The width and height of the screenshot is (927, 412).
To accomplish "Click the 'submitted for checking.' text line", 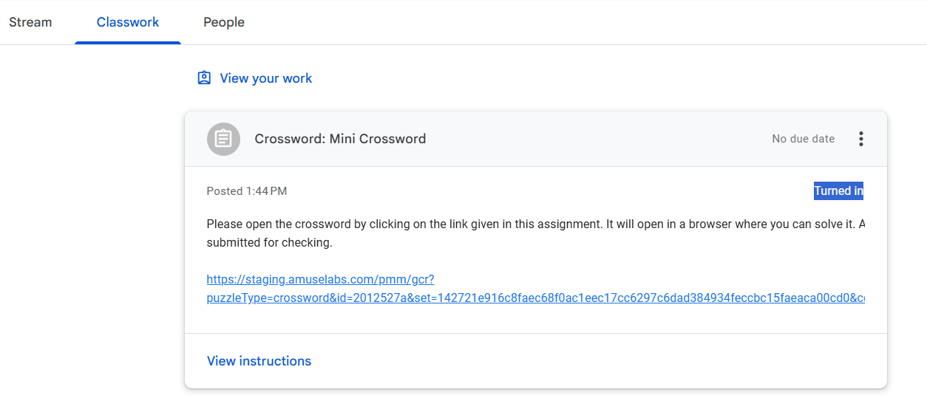I will pos(269,242).
